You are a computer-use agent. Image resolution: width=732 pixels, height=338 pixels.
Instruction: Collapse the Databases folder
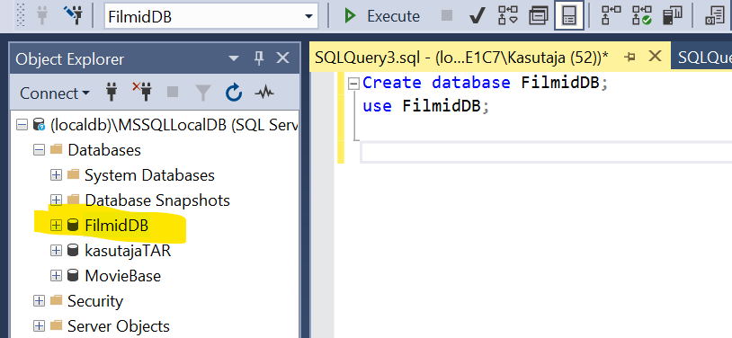[x=40, y=150]
